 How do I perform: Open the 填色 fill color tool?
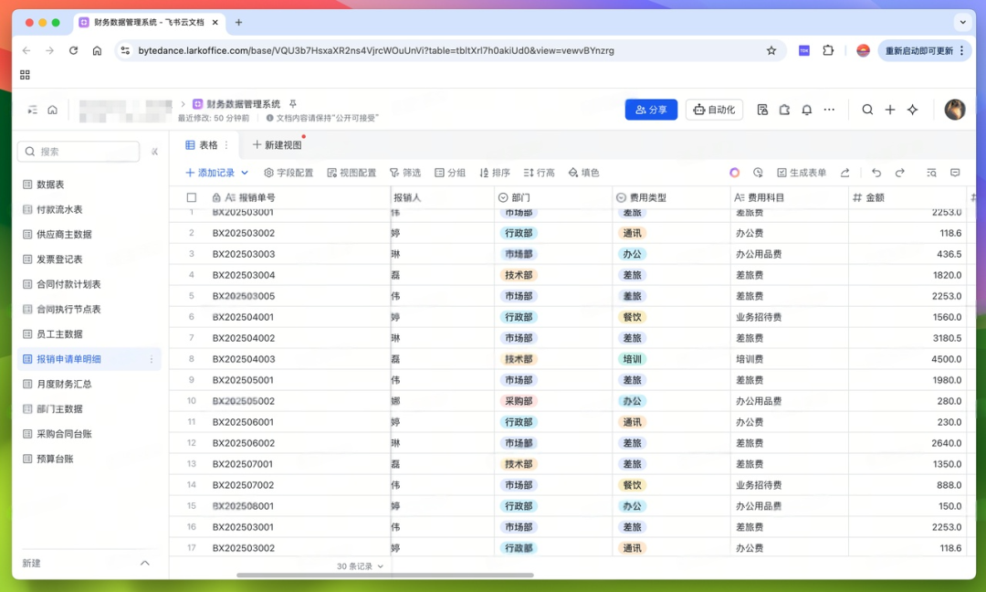583,173
